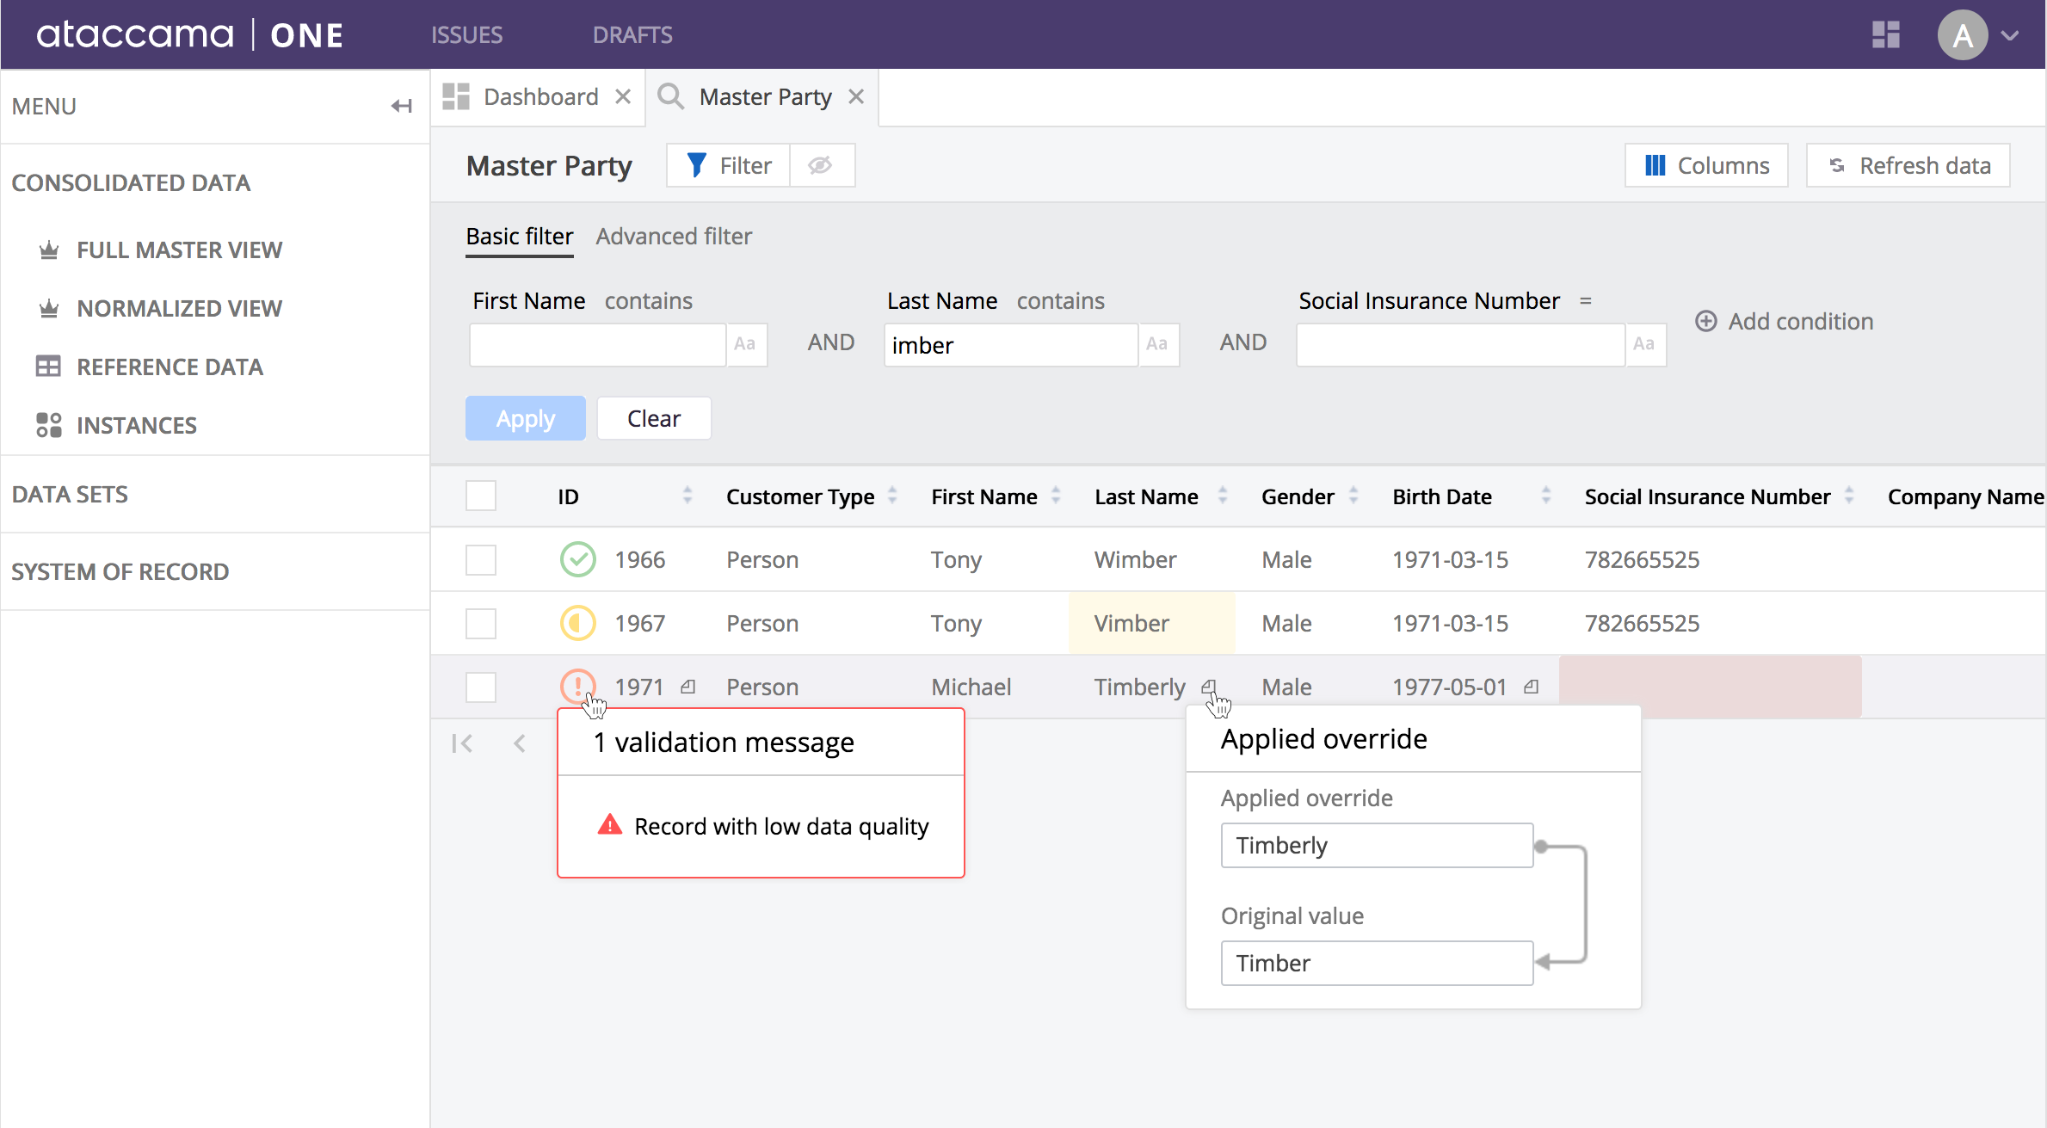This screenshot has width=2047, height=1128.
Task: Select the checkbox for record 1966
Action: tap(481, 559)
